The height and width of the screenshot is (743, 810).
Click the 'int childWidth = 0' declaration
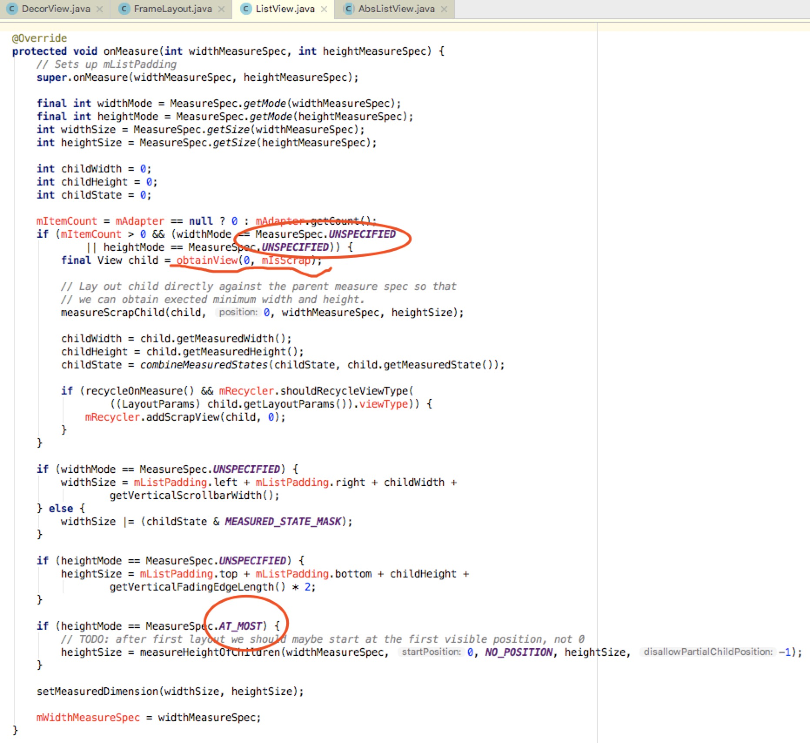click(x=94, y=169)
